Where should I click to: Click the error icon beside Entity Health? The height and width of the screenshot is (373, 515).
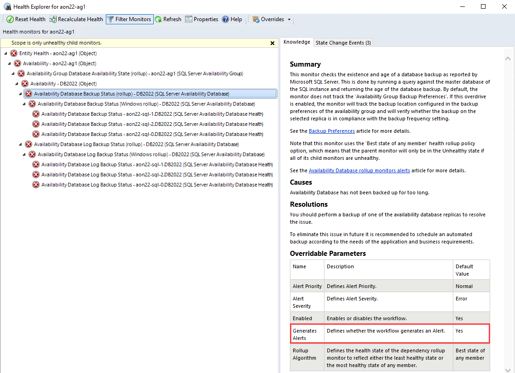click(x=14, y=53)
